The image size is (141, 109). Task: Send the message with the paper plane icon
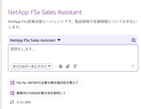pyautogui.click(x=132, y=66)
